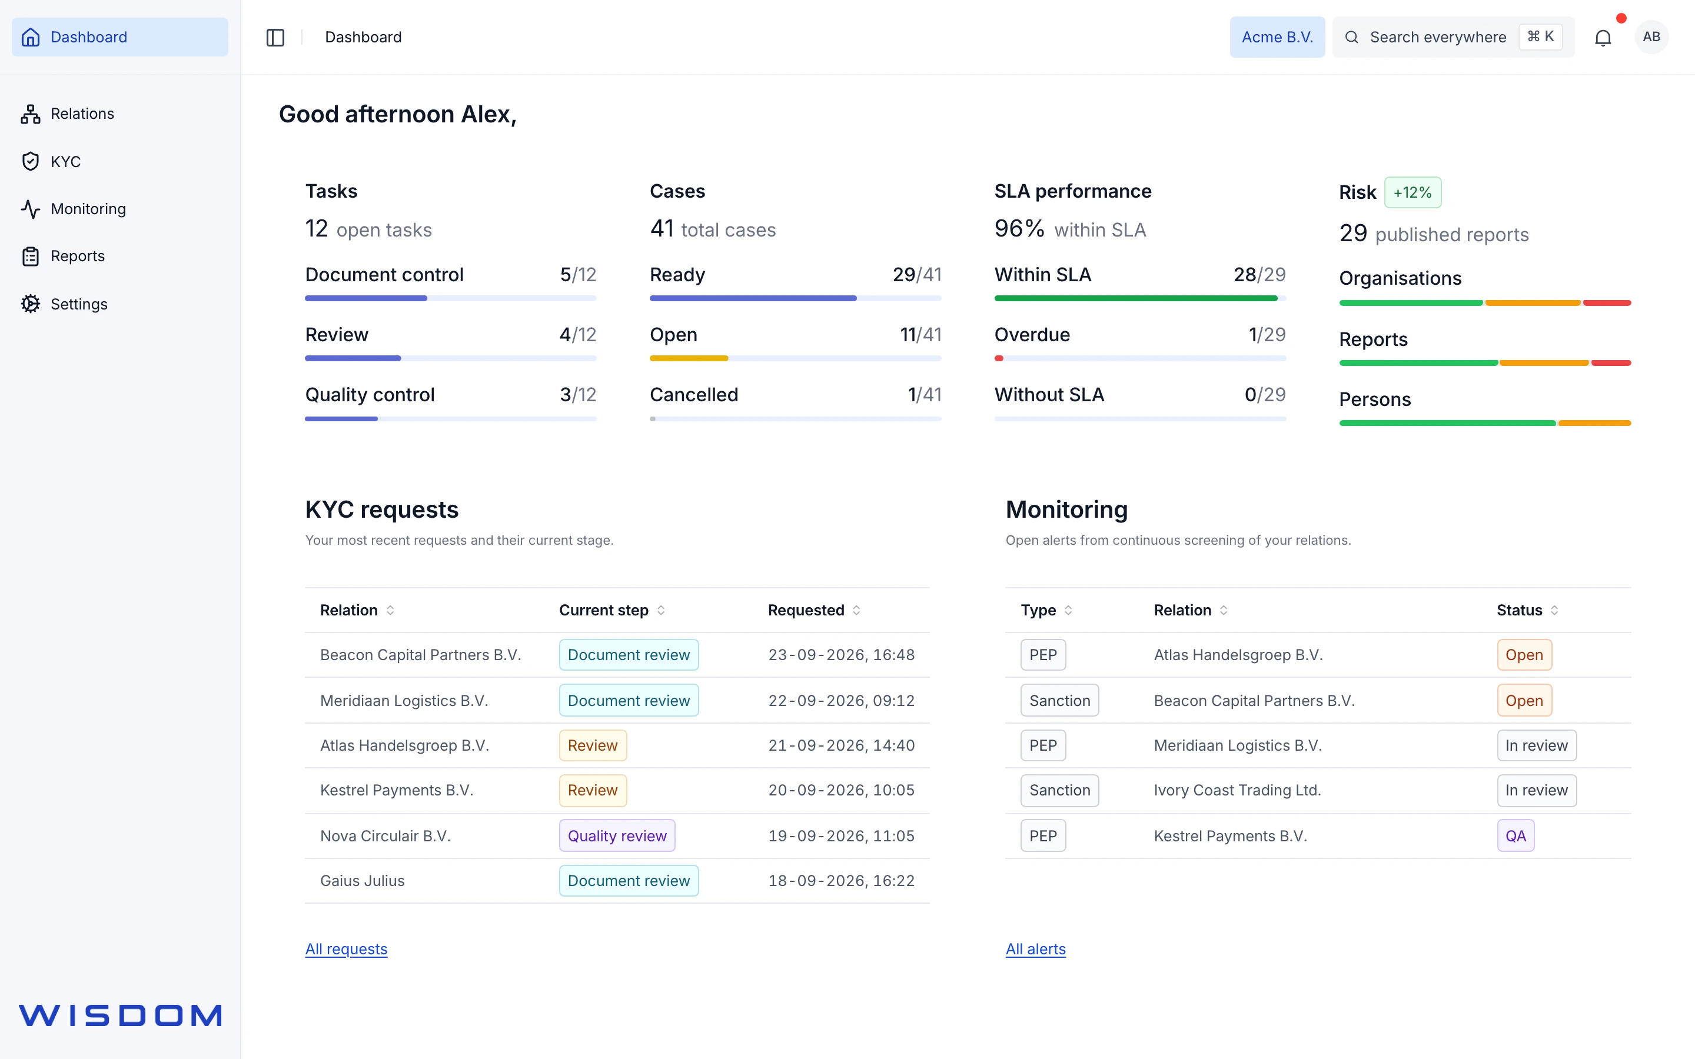Open the All requests link

[x=346, y=948]
